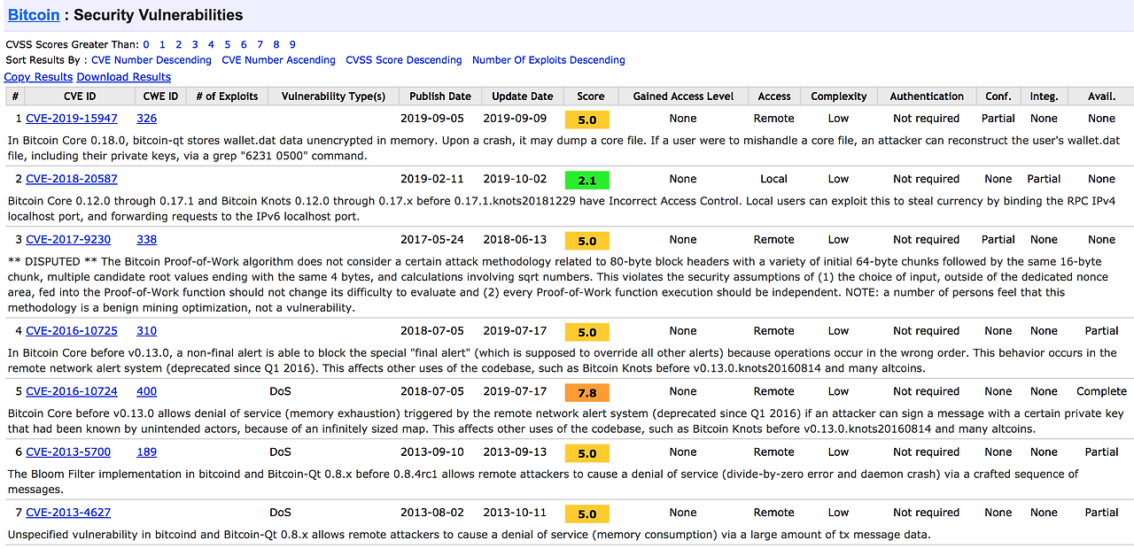Click the Download Results link

124,77
